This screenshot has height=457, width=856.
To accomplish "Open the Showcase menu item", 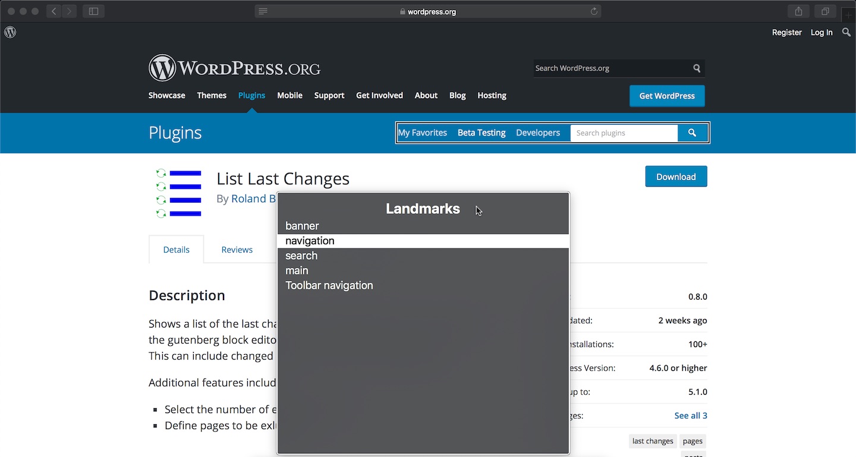I will pos(167,95).
